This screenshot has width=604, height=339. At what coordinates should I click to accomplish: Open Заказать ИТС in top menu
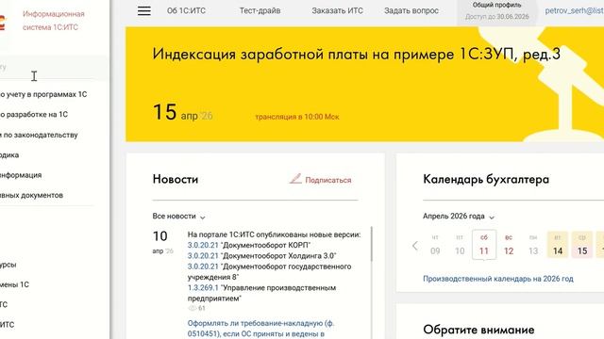338,10
